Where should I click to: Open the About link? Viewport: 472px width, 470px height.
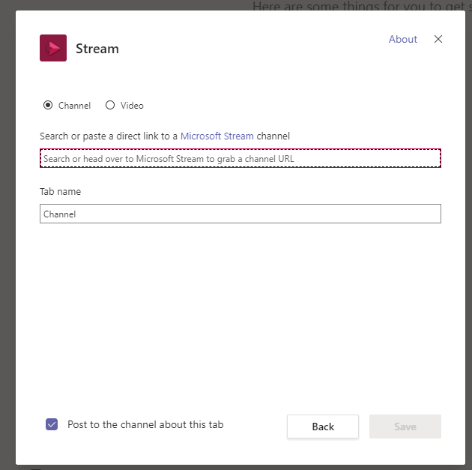coord(403,39)
